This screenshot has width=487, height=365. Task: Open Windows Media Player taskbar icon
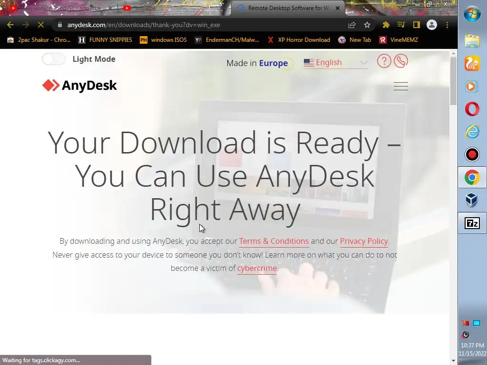[x=472, y=86]
